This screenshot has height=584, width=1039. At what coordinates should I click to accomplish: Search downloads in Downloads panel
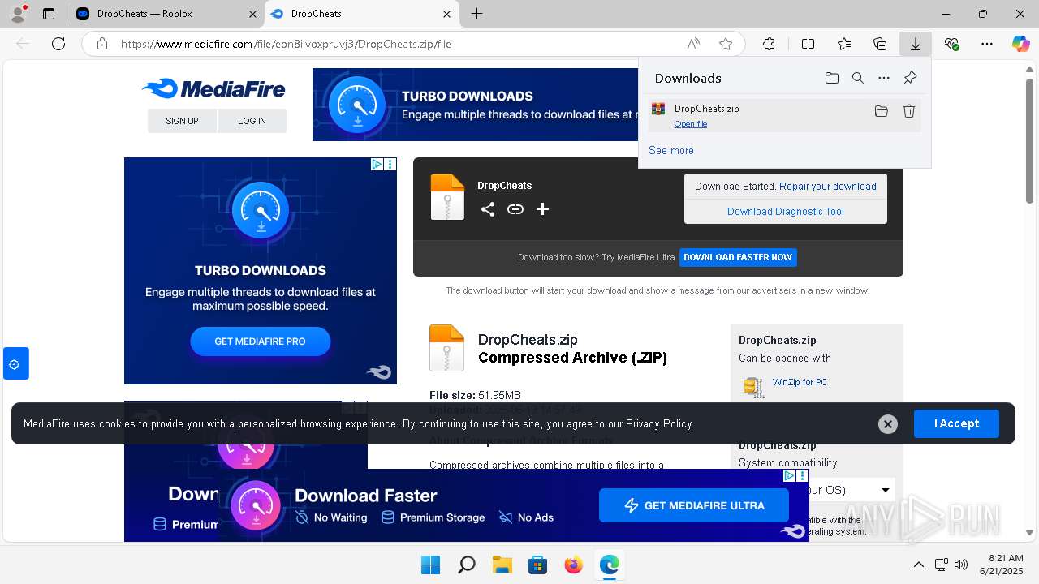click(857, 78)
